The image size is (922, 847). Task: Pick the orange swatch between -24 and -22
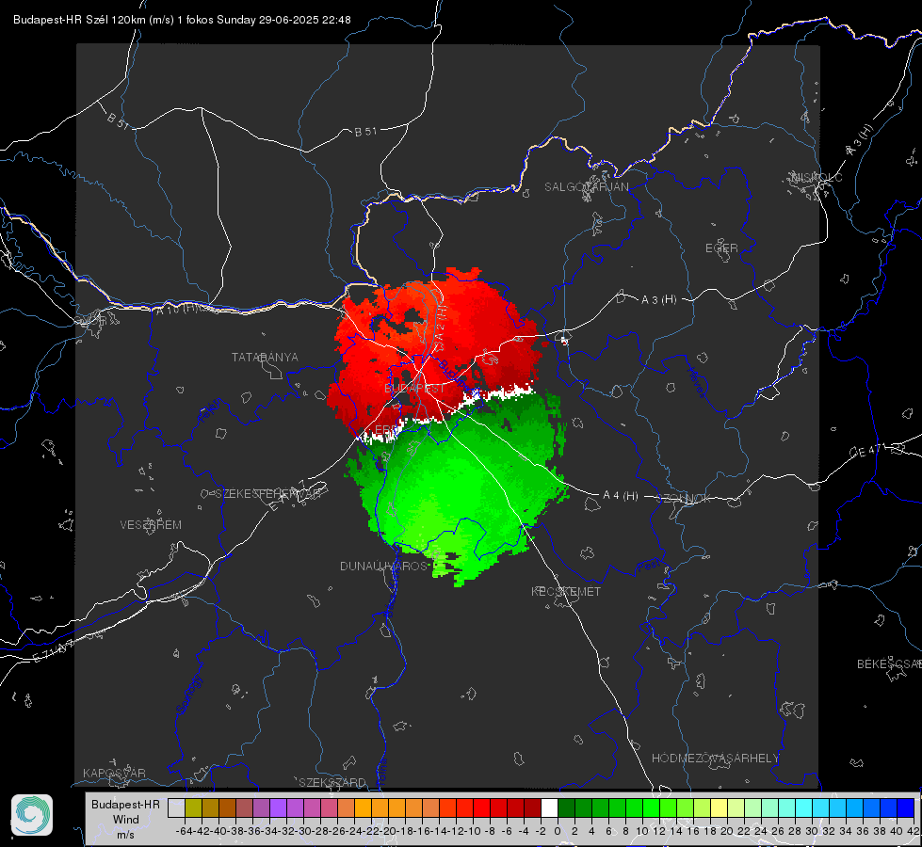pos(363,807)
